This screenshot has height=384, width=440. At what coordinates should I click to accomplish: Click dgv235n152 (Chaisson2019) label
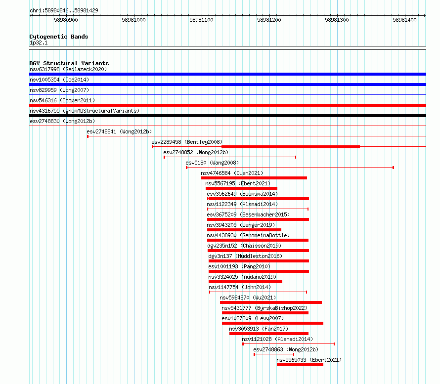(x=244, y=246)
